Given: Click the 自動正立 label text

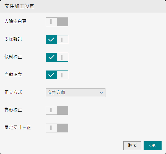Looking at the screenshot, I should coord(13,74).
